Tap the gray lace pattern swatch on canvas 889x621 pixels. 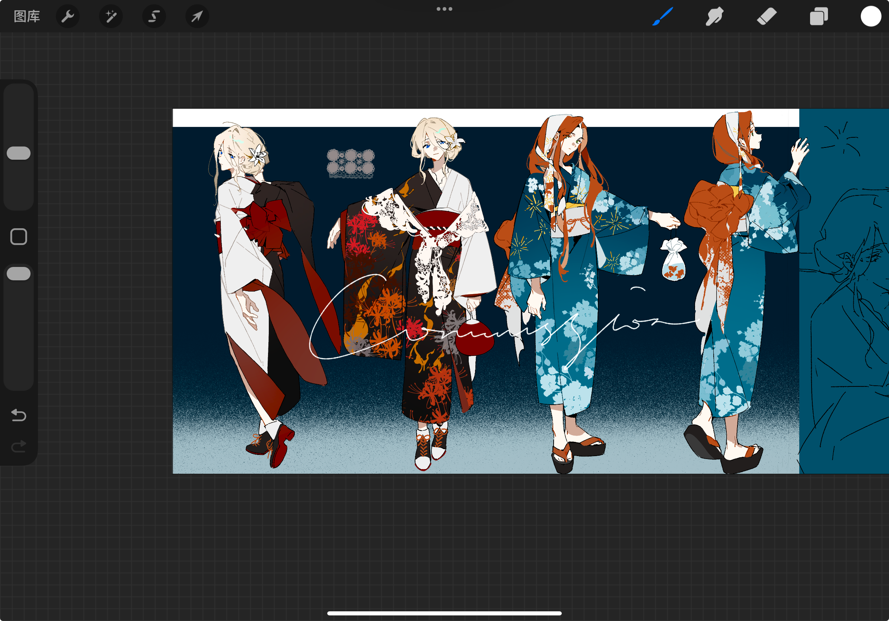[350, 163]
